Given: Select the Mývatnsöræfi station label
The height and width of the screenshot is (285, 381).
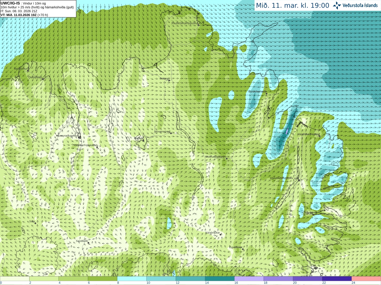Looking at the screenshot, I should [x=162, y=131].
